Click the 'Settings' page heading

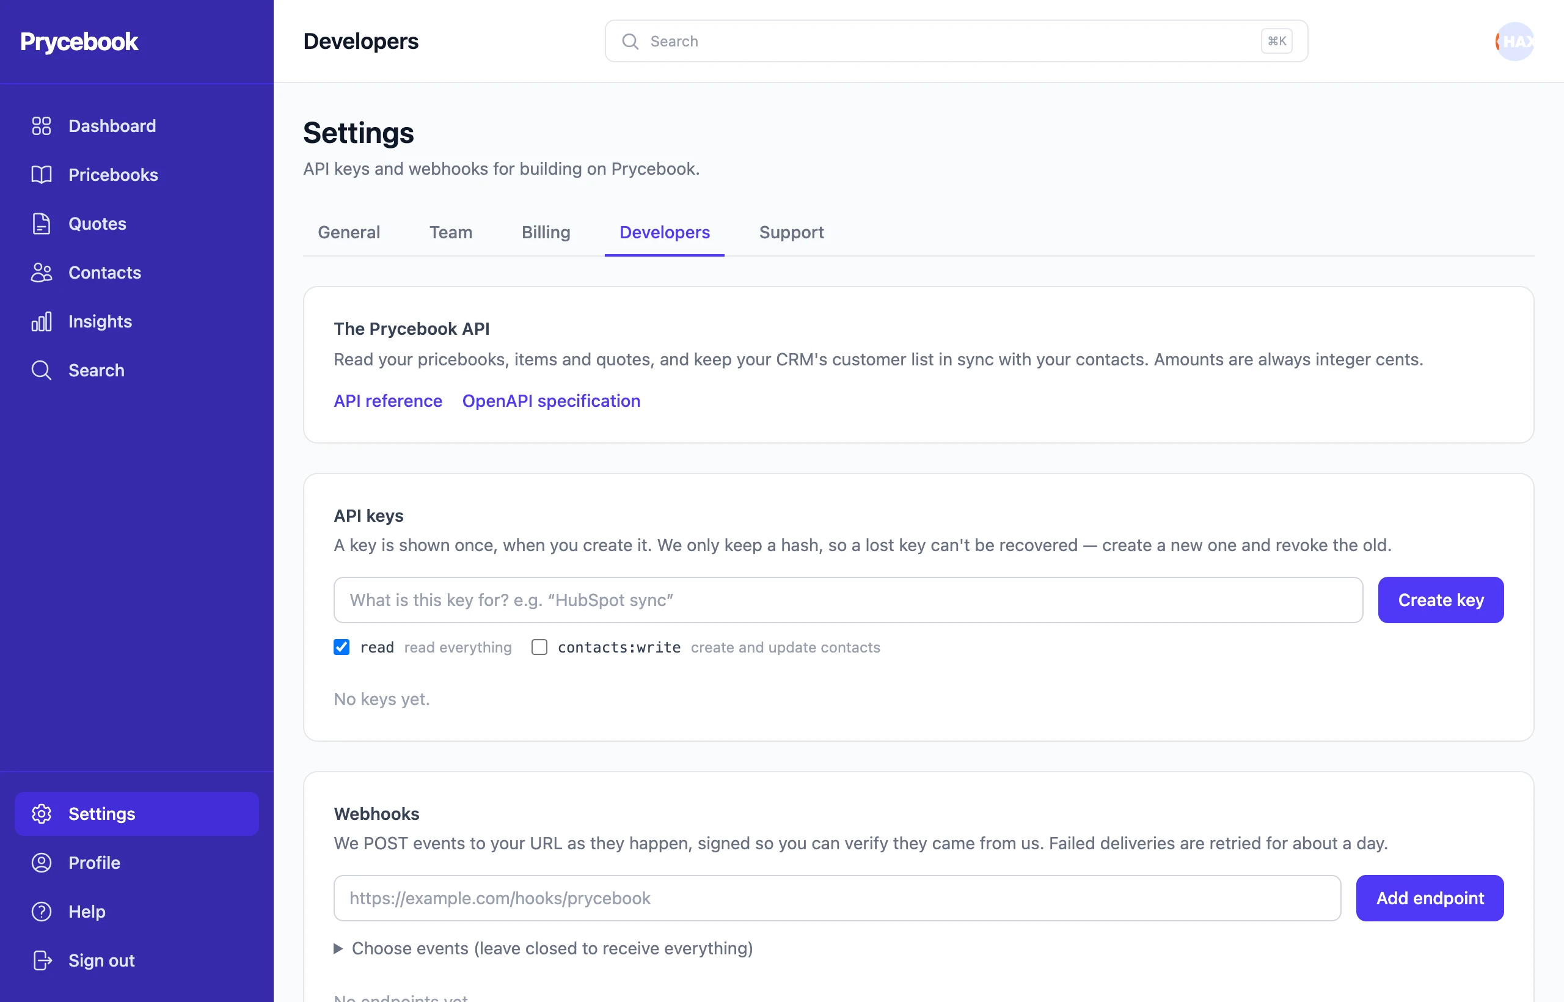359,133
